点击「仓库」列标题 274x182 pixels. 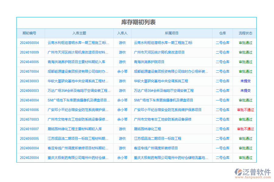tap(222, 33)
